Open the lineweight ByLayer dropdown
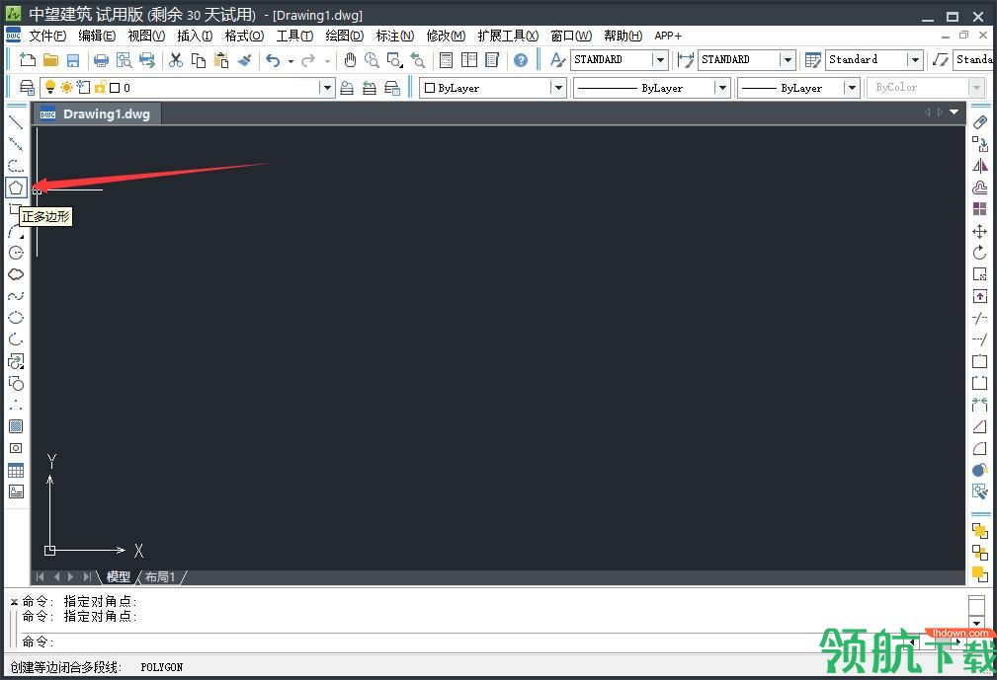This screenshot has height=680, width=997. tap(852, 88)
